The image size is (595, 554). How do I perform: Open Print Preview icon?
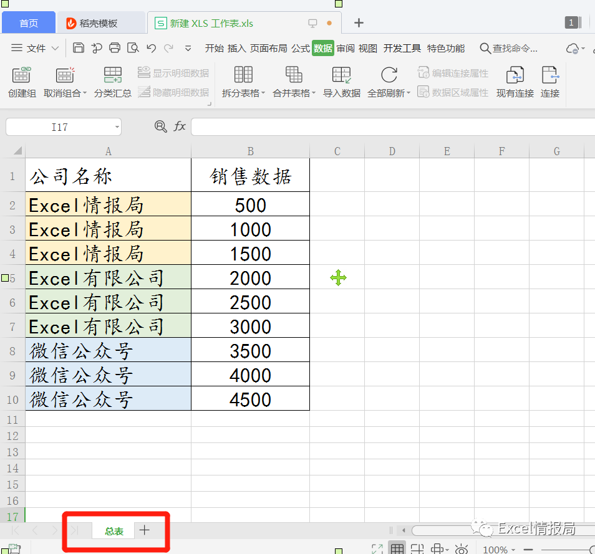(x=133, y=48)
